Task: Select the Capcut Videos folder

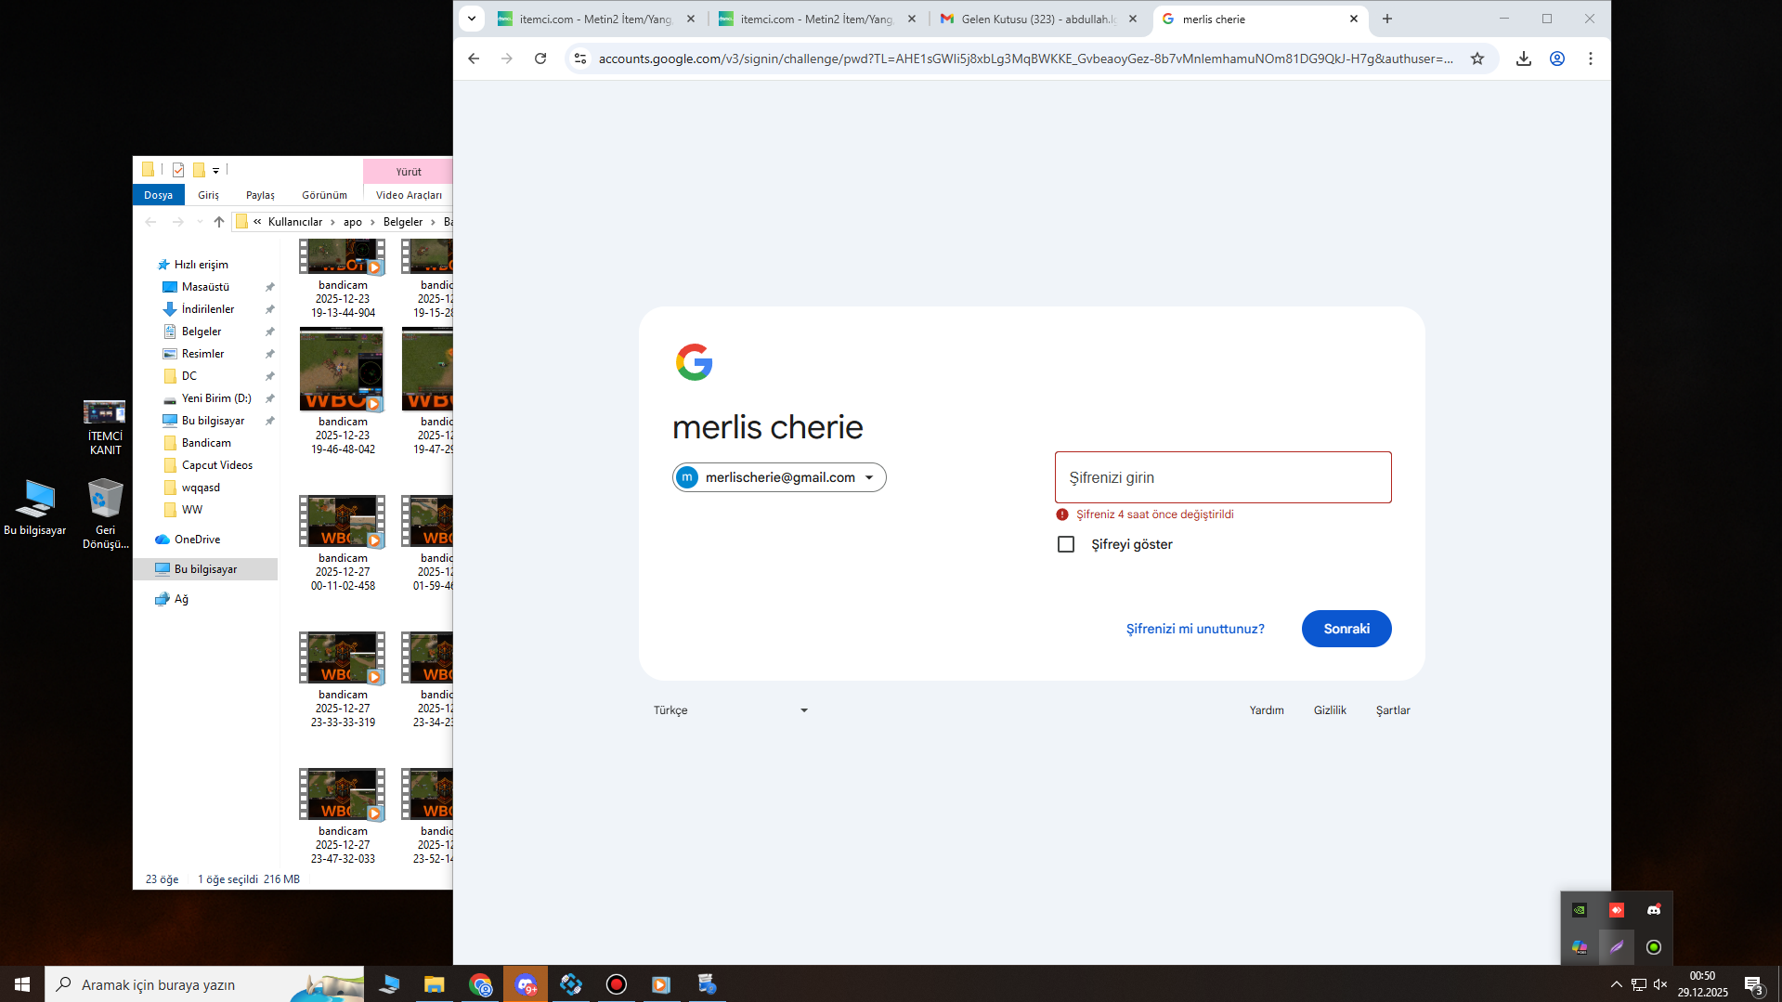Action: coord(217,465)
